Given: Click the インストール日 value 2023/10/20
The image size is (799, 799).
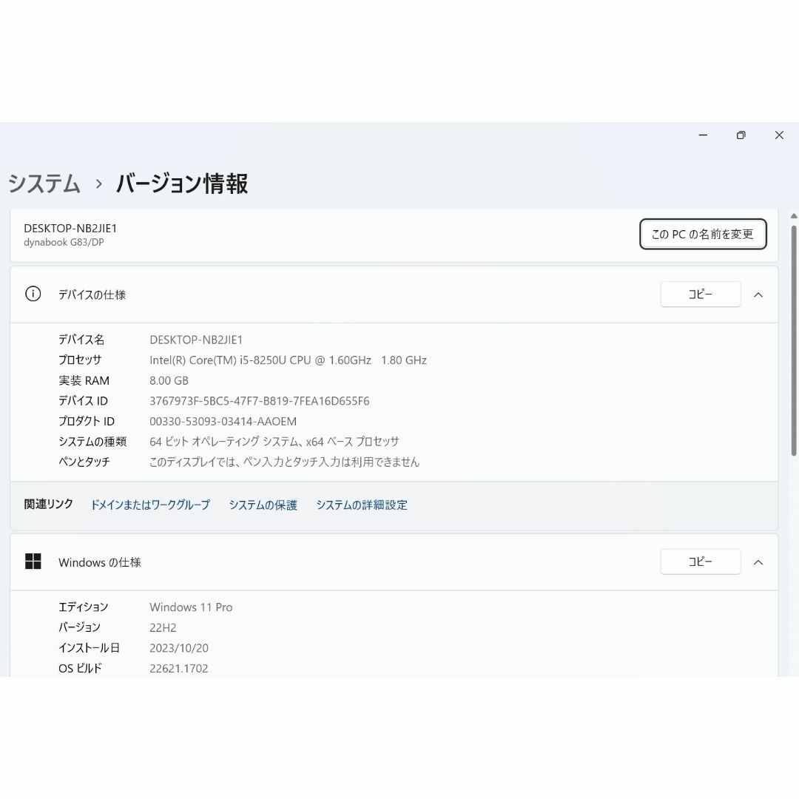Looking at the screenshot, I should click(x=179, y=647).
